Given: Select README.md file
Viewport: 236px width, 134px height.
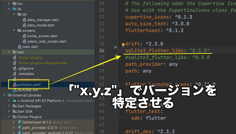Looking at the screenshot, I should click(x=28, y=90).
